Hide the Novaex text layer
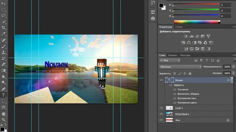 (161, 80)
